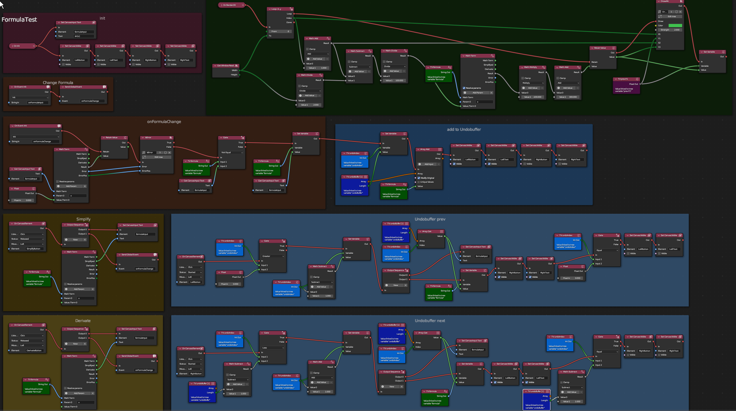
Task: Enable Unique Values in Array Add node
Action: point(418,182)
